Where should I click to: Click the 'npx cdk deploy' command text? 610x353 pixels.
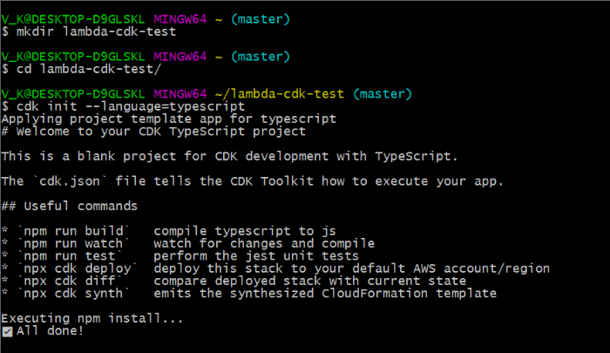click(x=78, y=268)
